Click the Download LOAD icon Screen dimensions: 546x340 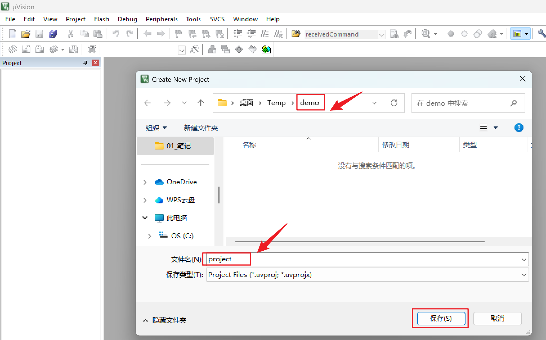(x=92, y=49)
